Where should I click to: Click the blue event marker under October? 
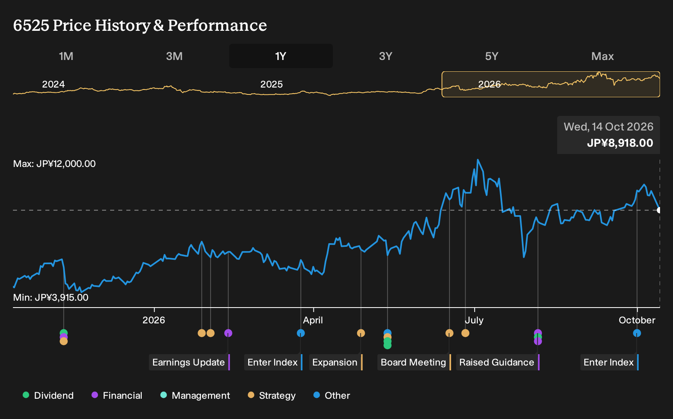pos(637,333)
